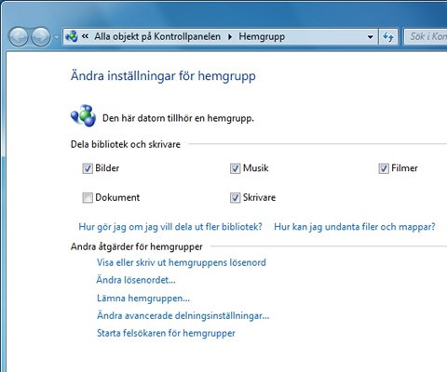Click the 'Ändra lösenordet...' link
Viewport: 447px width, 372px height.
point(136,280)
